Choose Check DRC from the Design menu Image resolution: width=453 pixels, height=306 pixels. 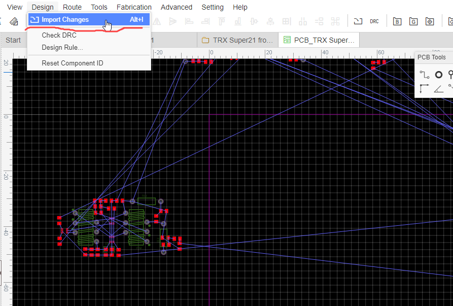(x=59, y=36)
